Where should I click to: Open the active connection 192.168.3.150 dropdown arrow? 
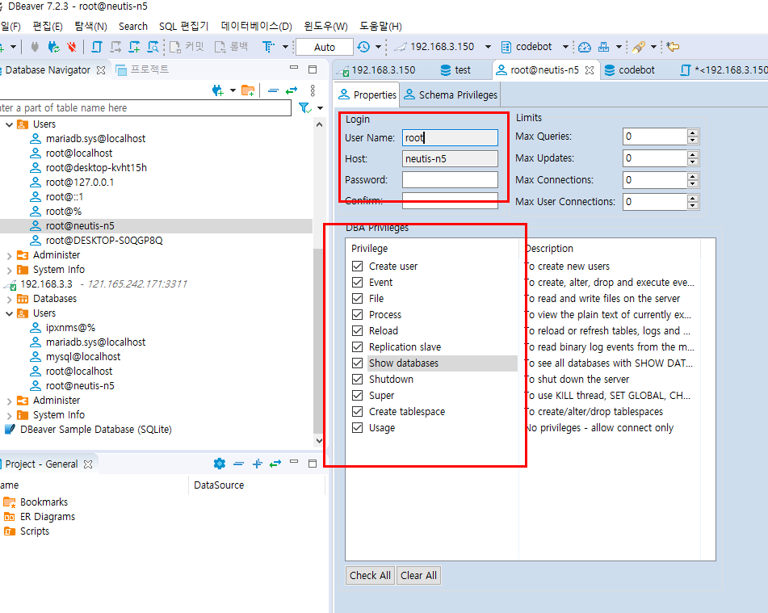point(488,47)
